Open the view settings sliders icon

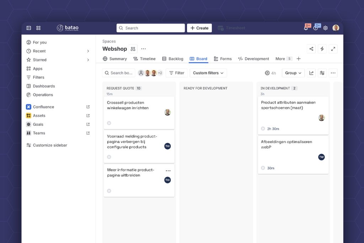[x=322, y=73]
